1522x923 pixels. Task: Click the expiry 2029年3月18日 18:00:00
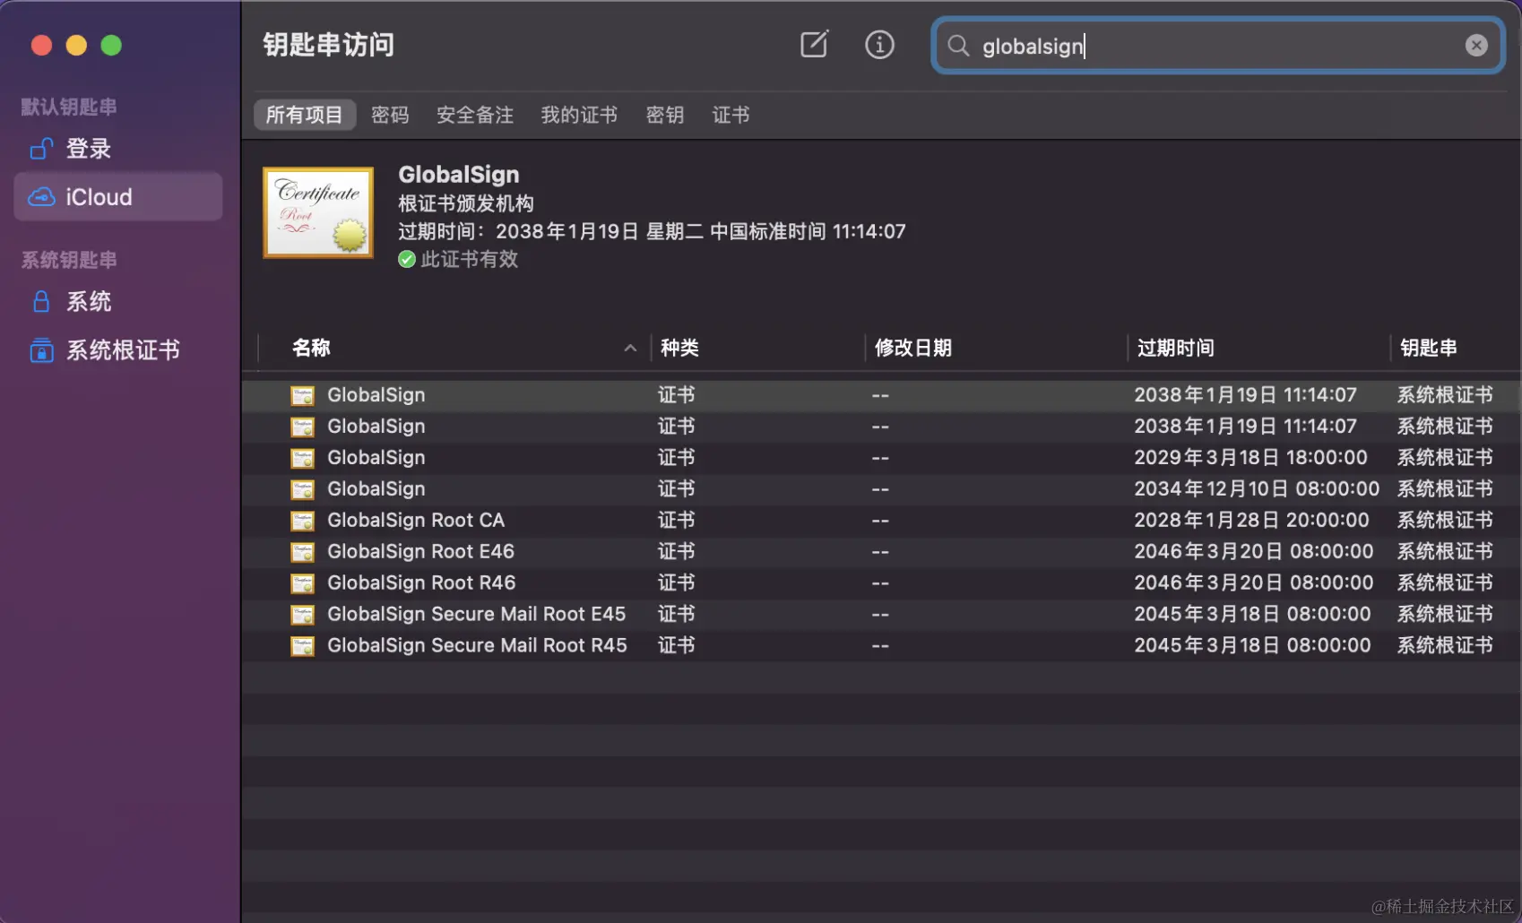coord(1250,458)
